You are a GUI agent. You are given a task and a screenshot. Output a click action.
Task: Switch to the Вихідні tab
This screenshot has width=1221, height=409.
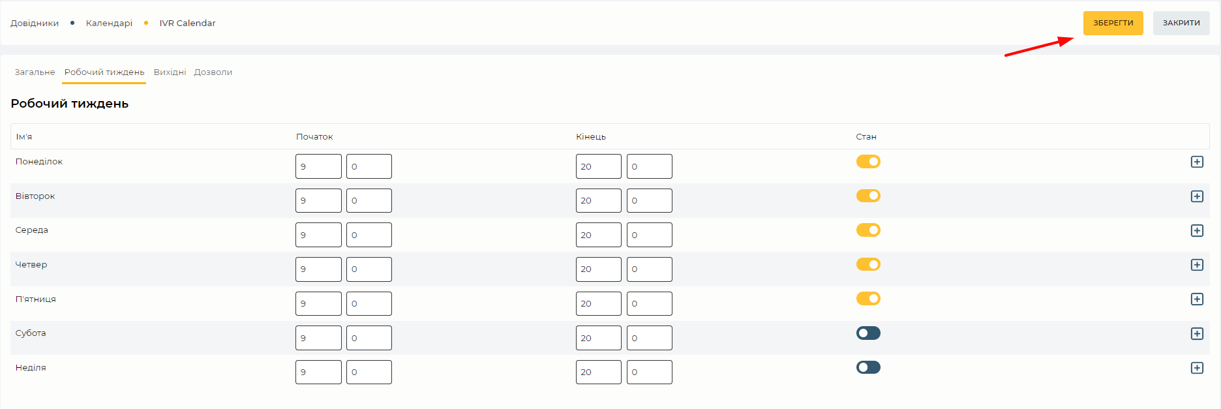[170, 72]
